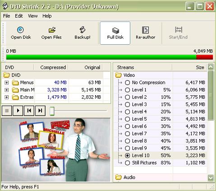Click the 1,102 MB size entry
This screenshot has width=216, height=191.
(195, 163)
